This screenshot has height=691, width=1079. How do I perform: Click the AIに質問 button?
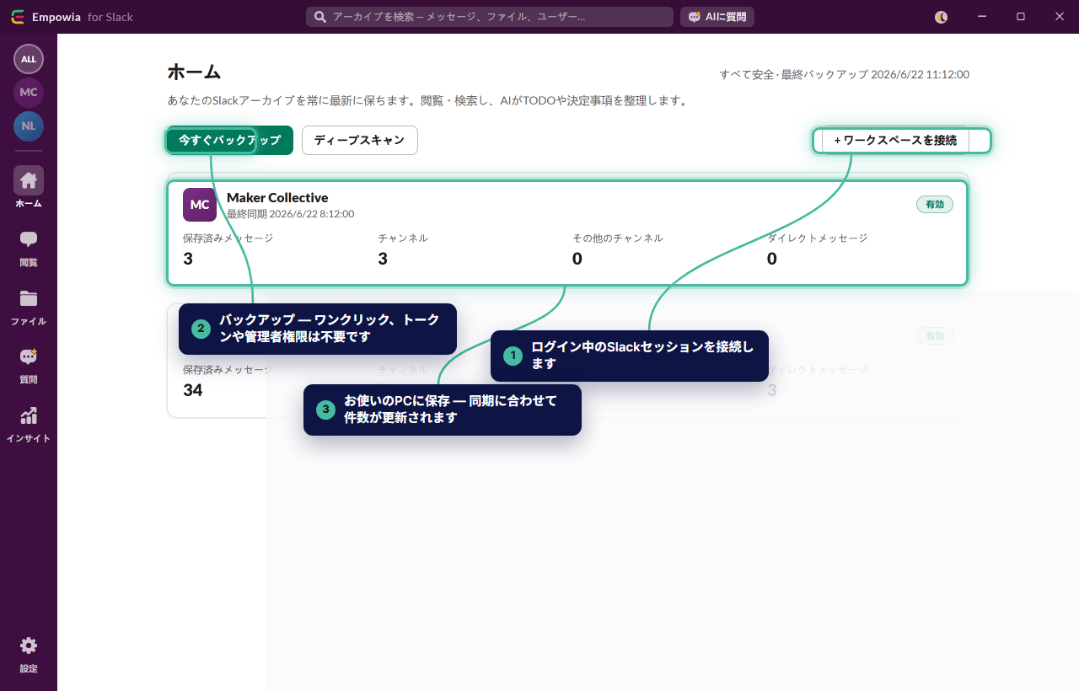tap(717, 17)
